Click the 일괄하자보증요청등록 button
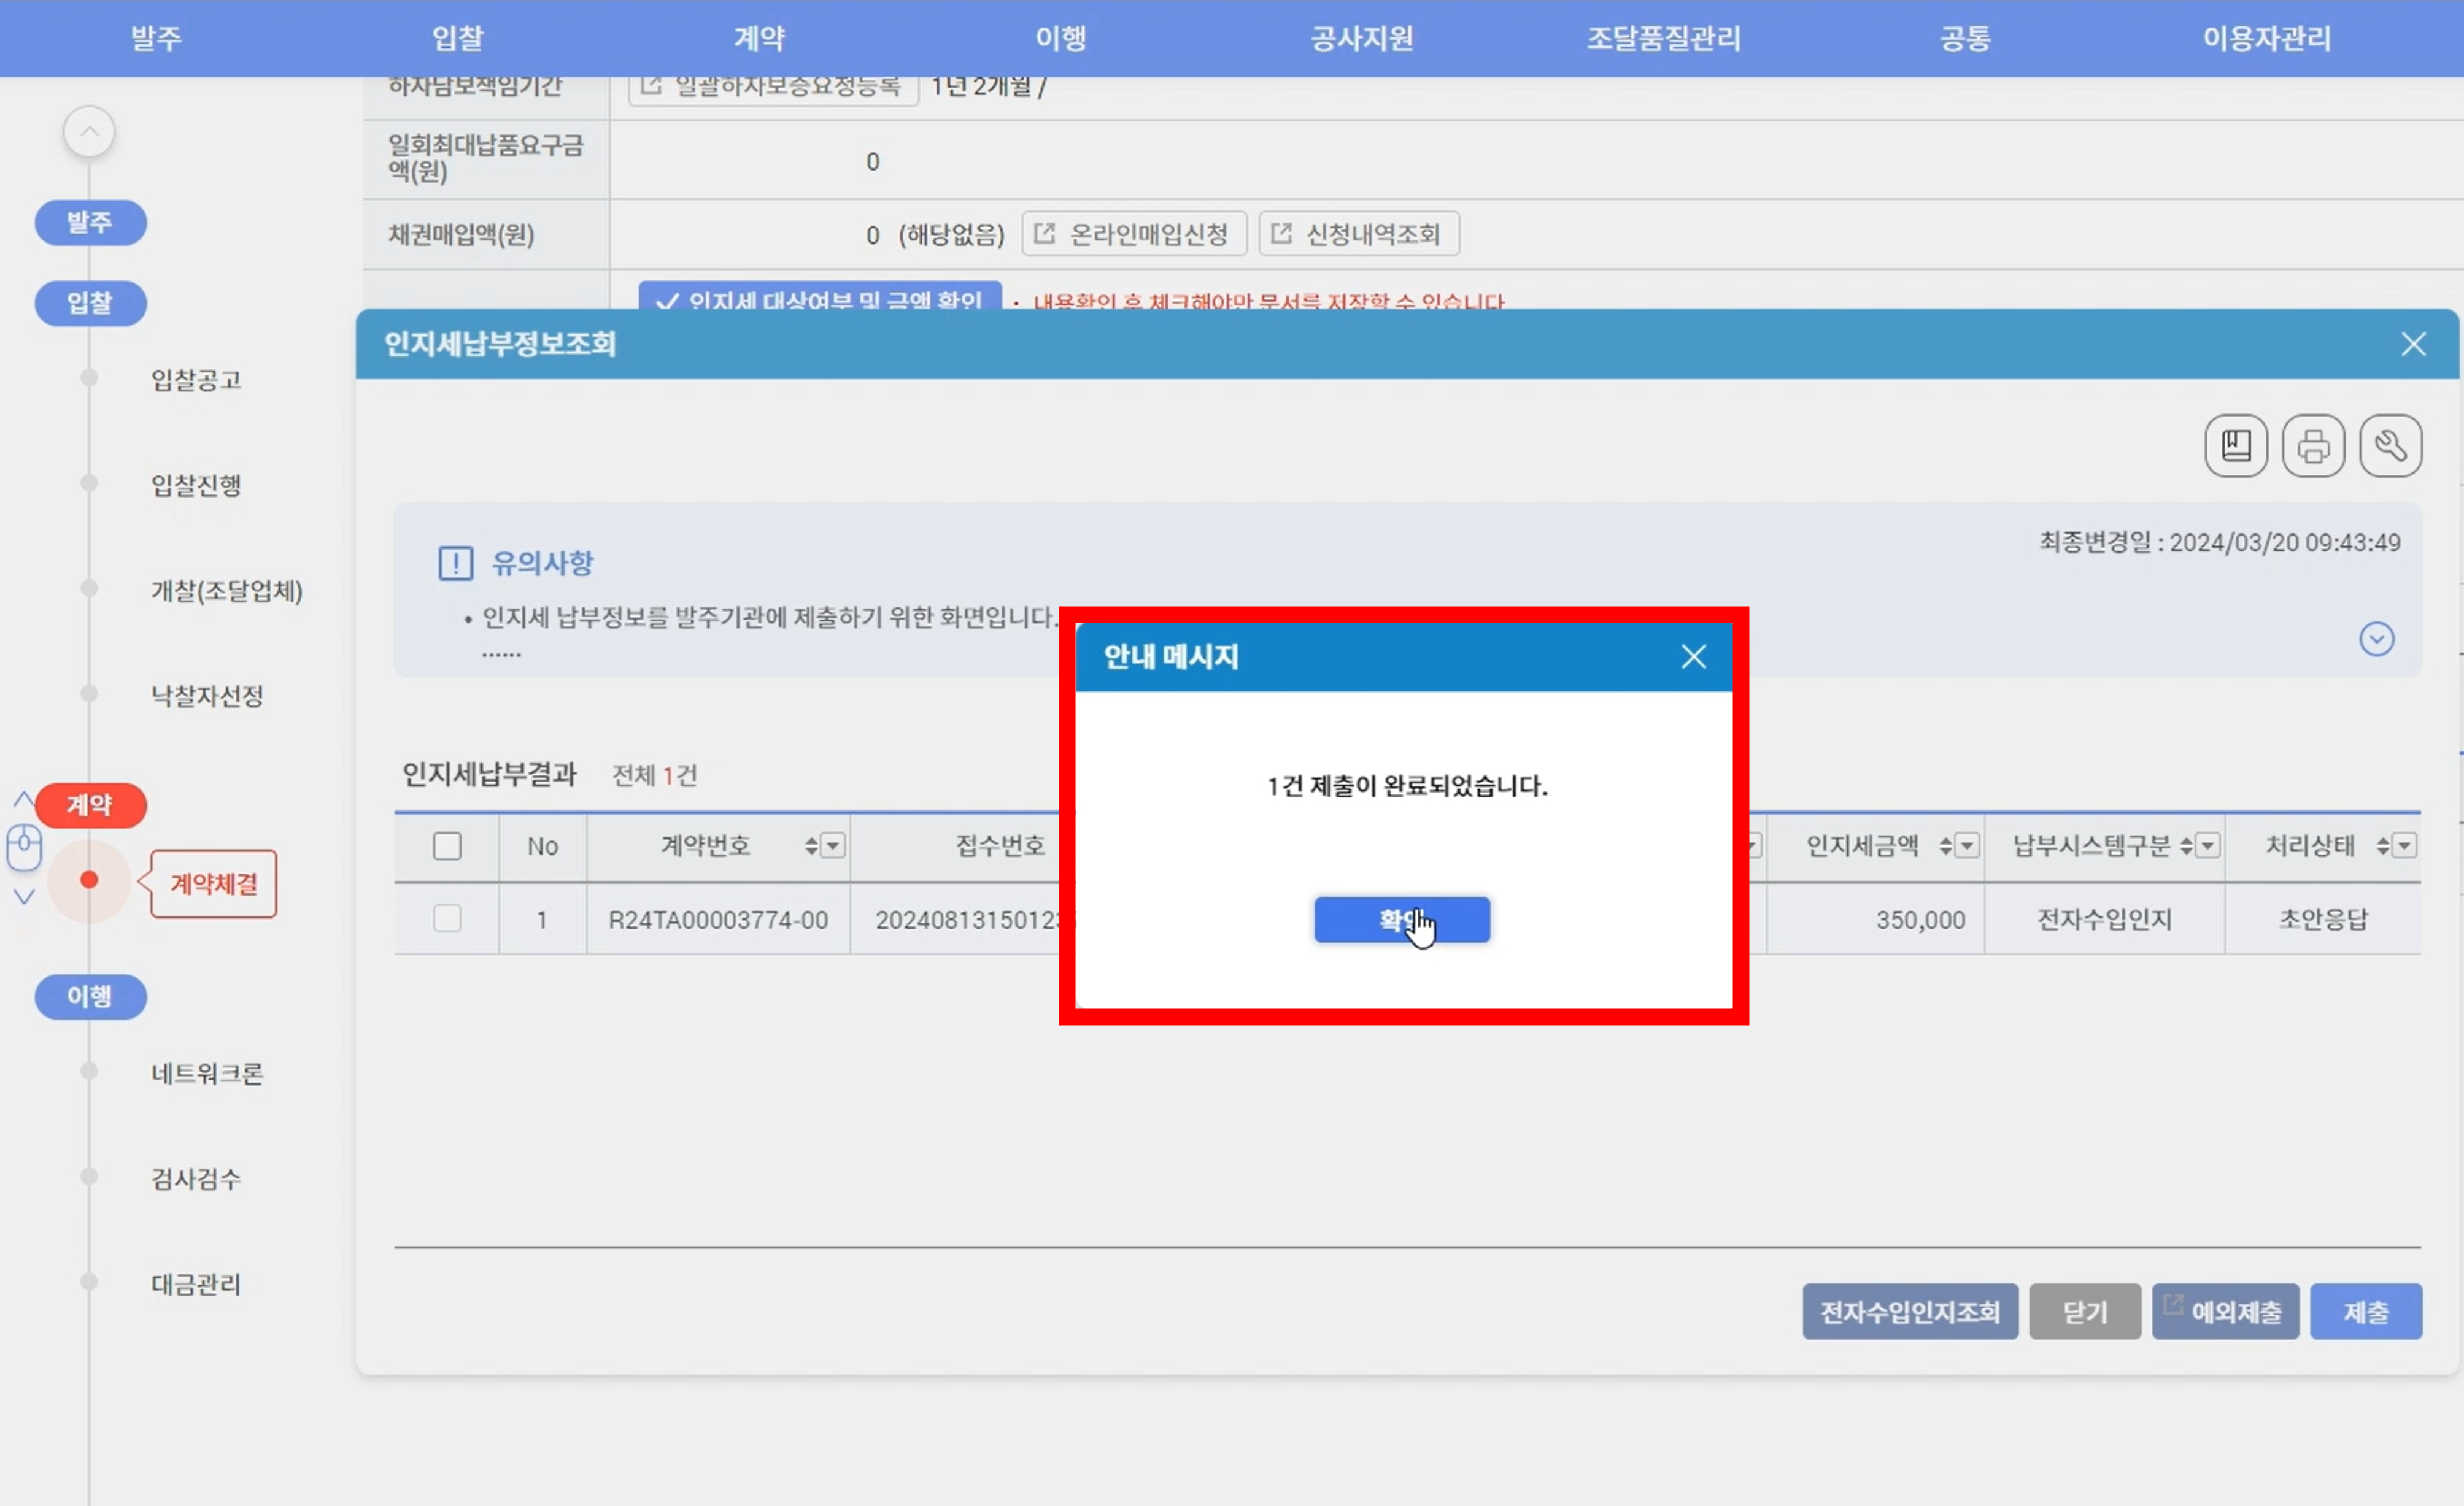The height and width of the screenshot is (1506, 2464). coord(773,88)
